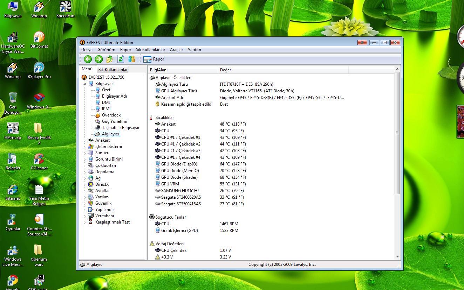Open the CCleaner desktop icon
Screen dimensions: 464x290
click(39, 162)
